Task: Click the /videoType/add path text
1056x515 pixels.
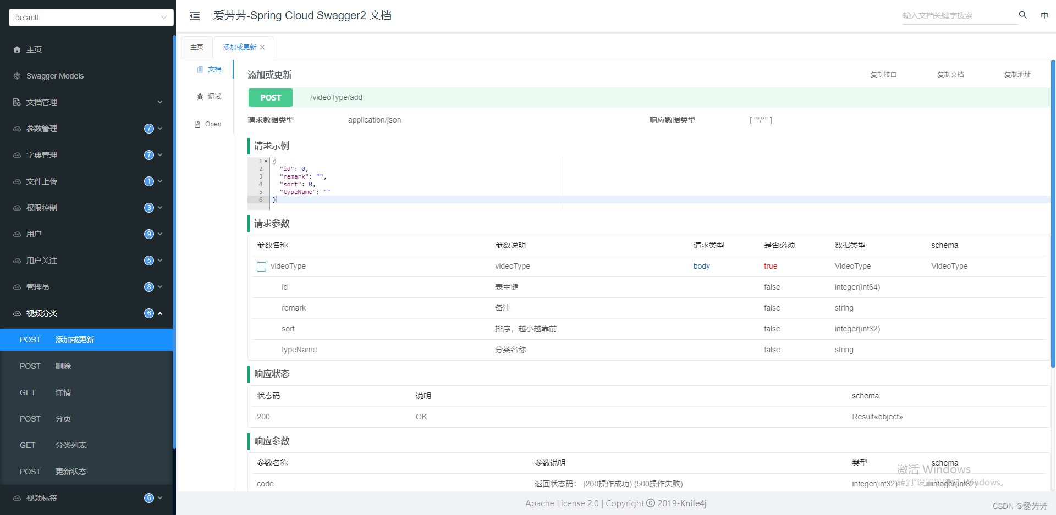Action: click(336, 98)
